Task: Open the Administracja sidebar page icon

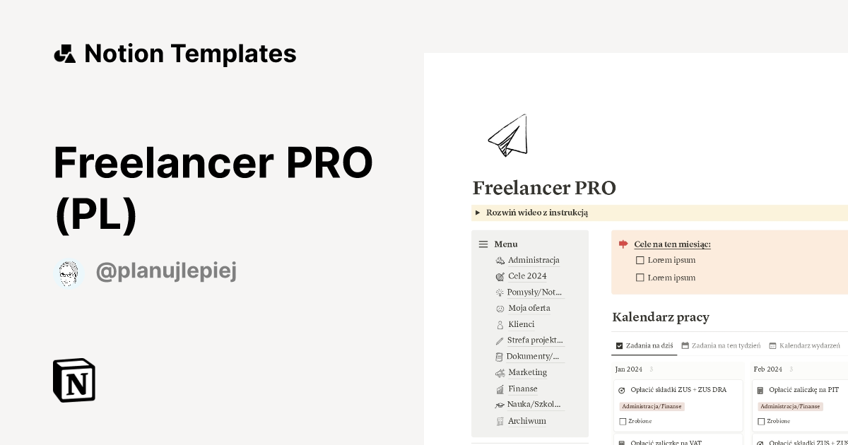Action: (500, 260)
